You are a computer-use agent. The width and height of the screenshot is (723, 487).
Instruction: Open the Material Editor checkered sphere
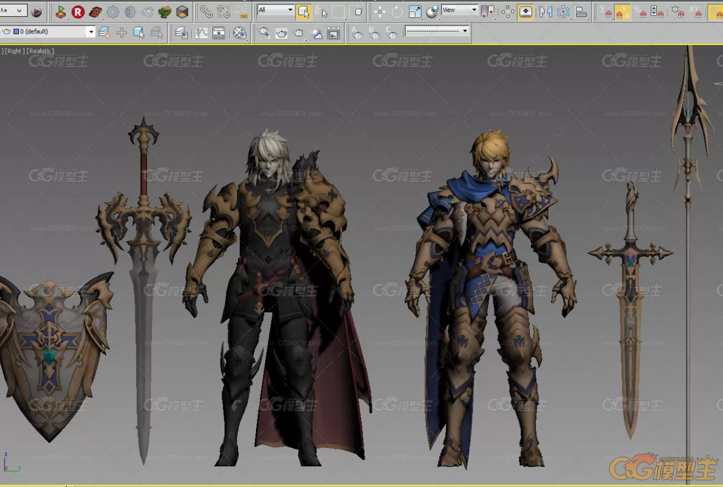(240, 33)
